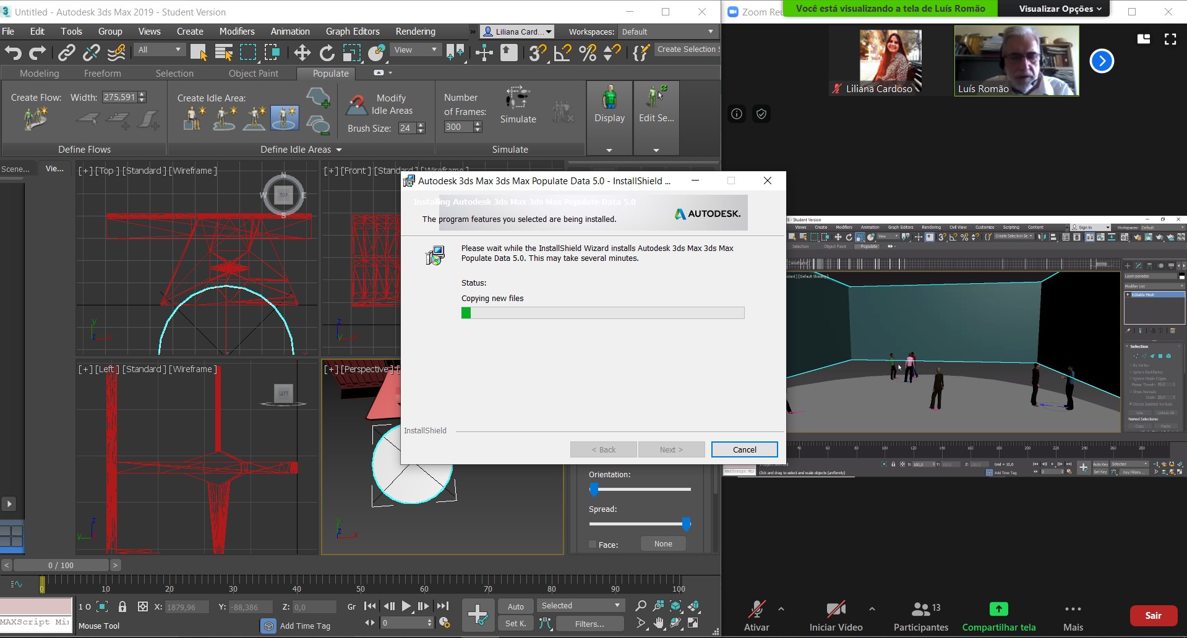Open the Workspaces Default dropdown

point(667,32)
